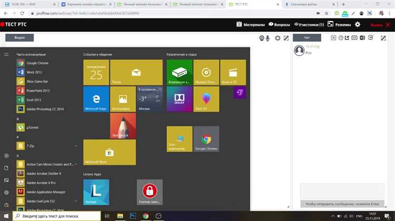Click the taskbar search box

(57, 216)
